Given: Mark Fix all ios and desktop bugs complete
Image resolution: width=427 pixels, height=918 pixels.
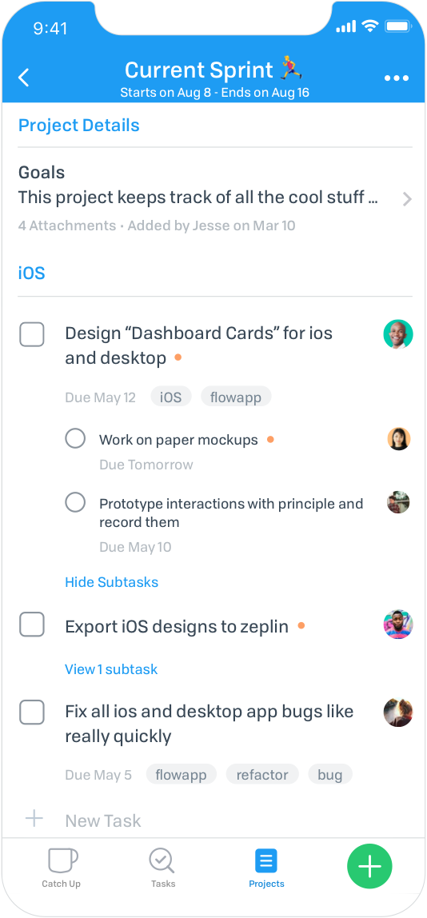Looking at the screenshot, I should [32, 712].
